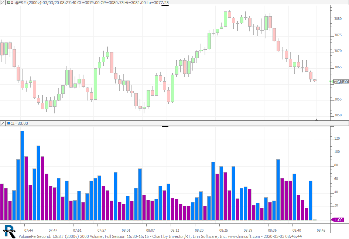Click the 3065 price scale label
The height and width of the screenshot is (239, 349).
pos(338,67)
